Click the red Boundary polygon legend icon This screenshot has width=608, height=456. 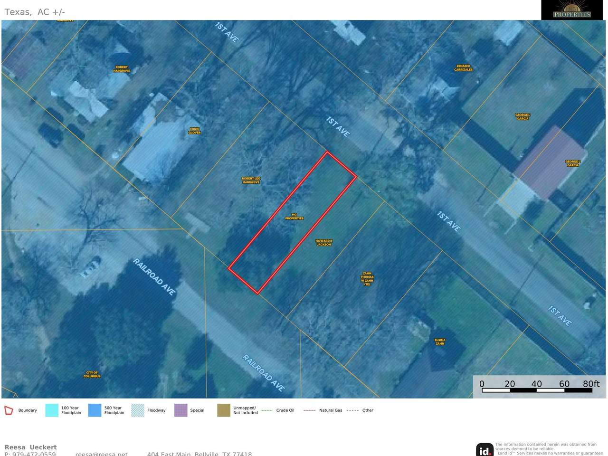pyautogui.click(x=9, y=410)
